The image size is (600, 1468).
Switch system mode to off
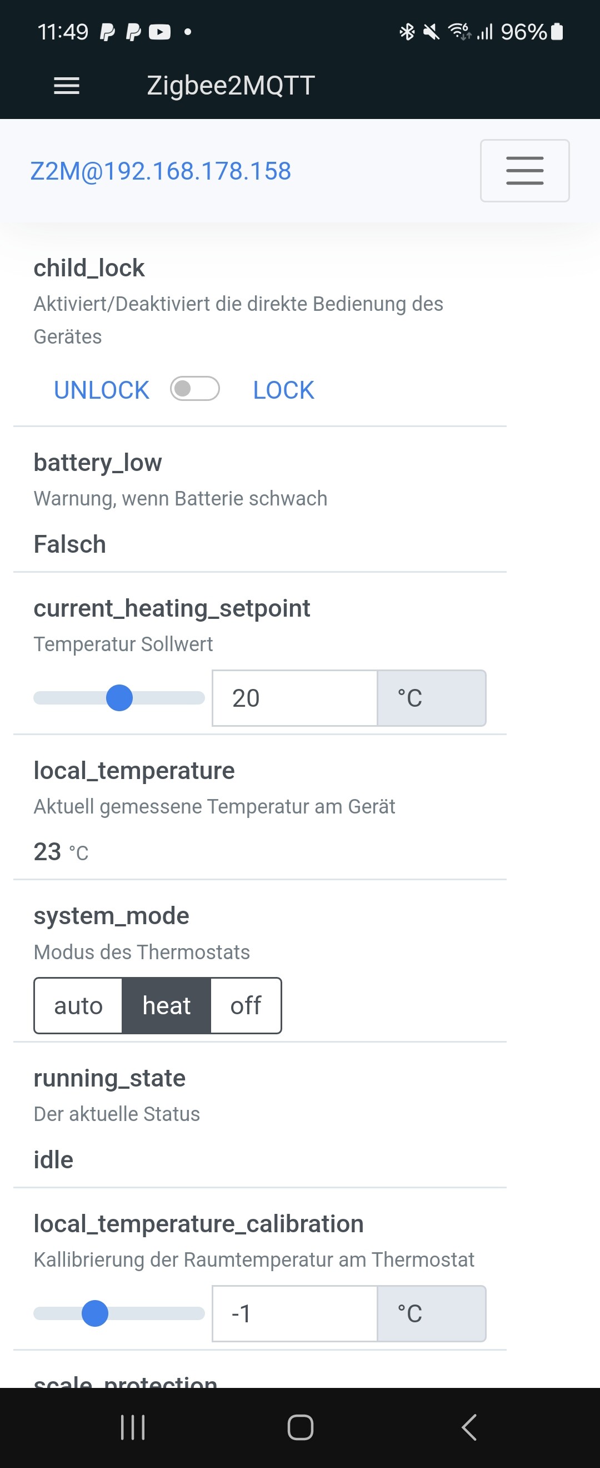[x=246, y=1006]
